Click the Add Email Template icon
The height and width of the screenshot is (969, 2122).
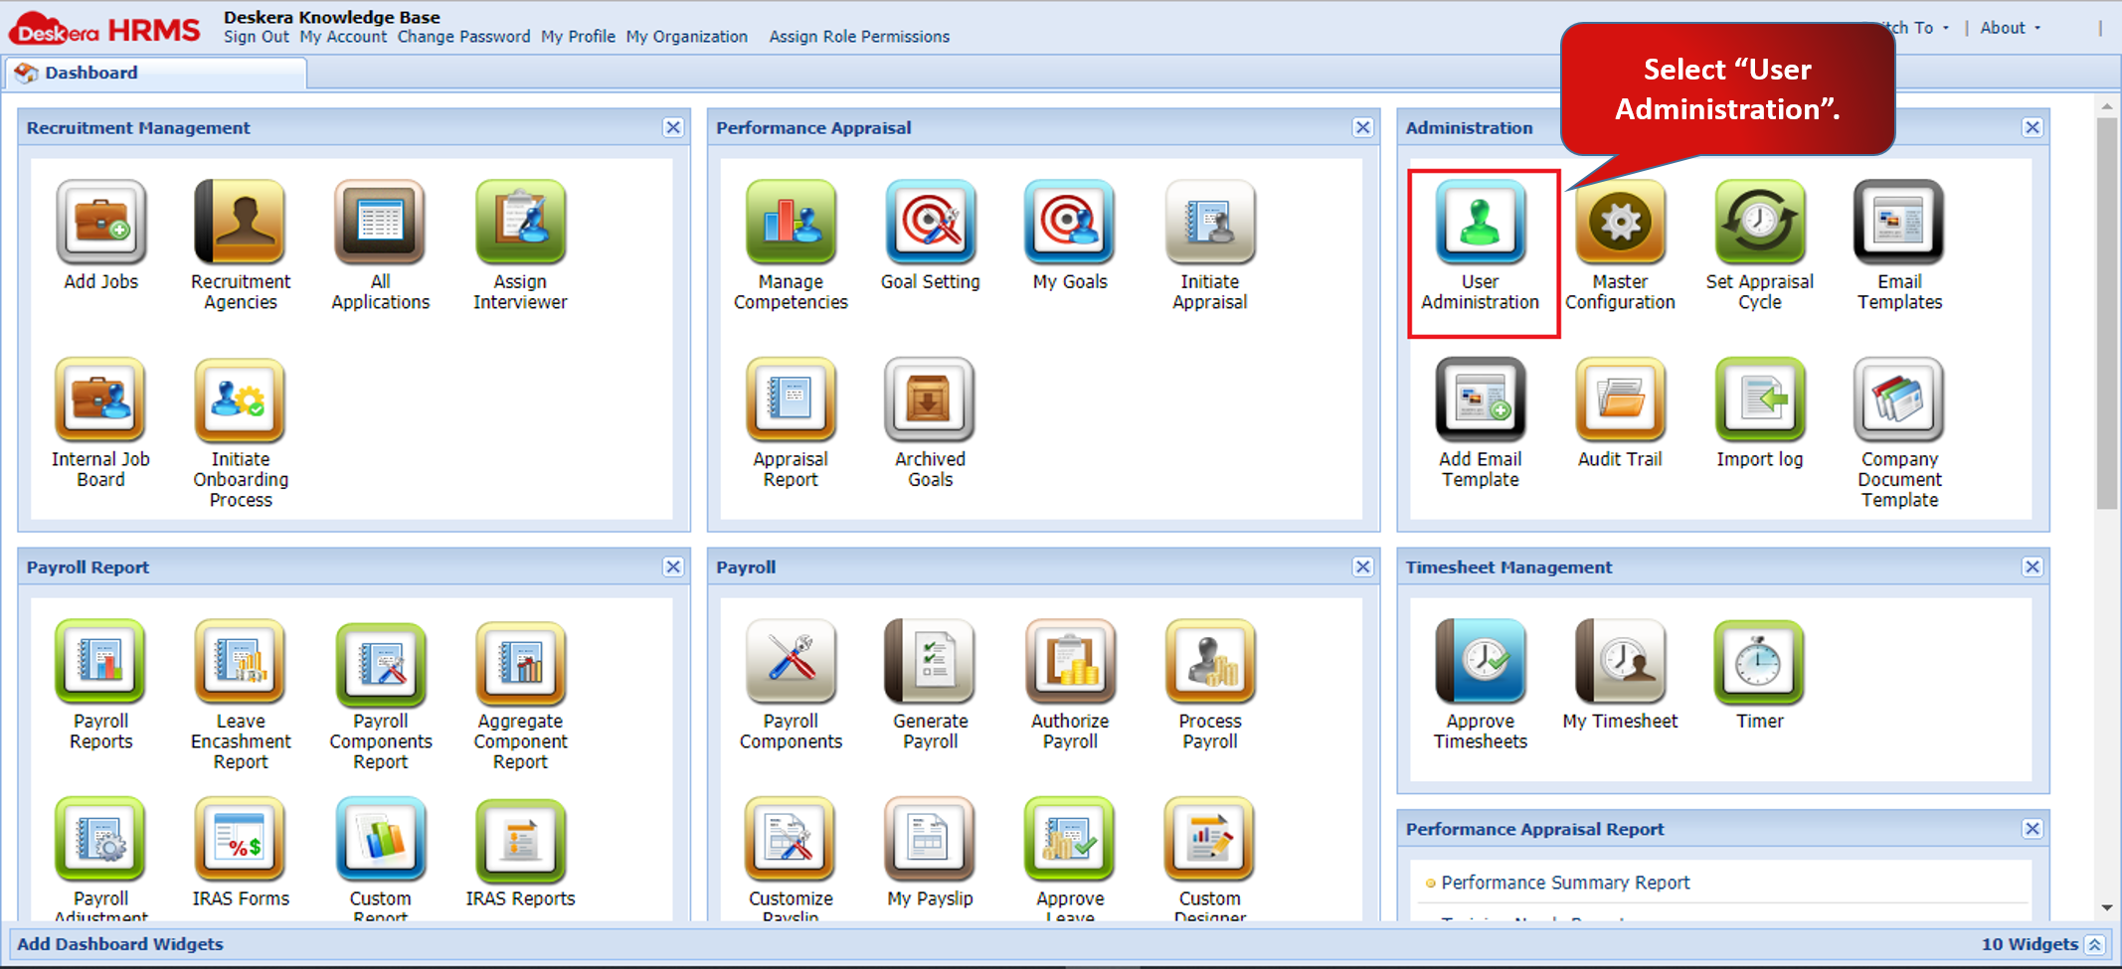(1481, 400)
